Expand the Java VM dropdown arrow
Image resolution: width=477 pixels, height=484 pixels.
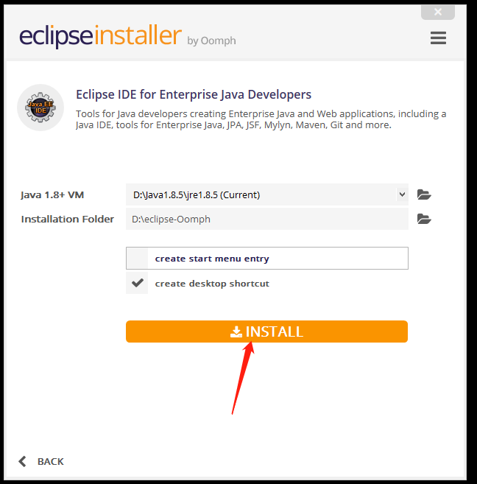(402, 194)
